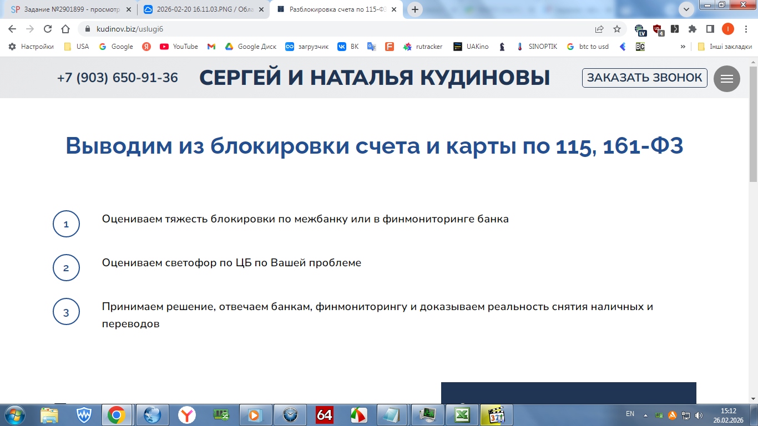Open a new browser tab
Screen dimensions: 758x426
tap(415, 9)
